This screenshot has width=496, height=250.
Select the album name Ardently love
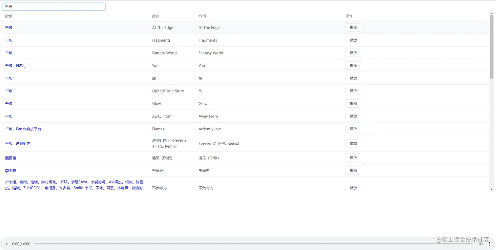210,129
